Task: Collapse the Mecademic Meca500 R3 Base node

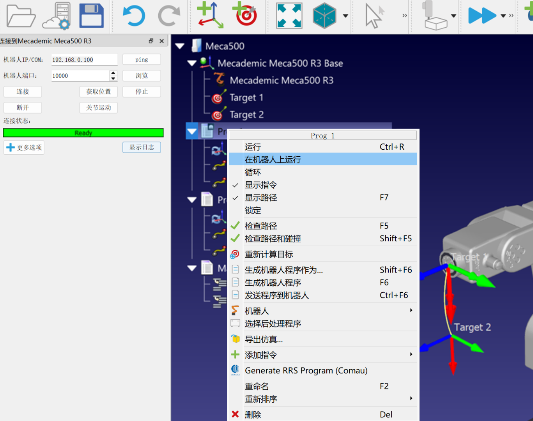Action: point(191,63)
